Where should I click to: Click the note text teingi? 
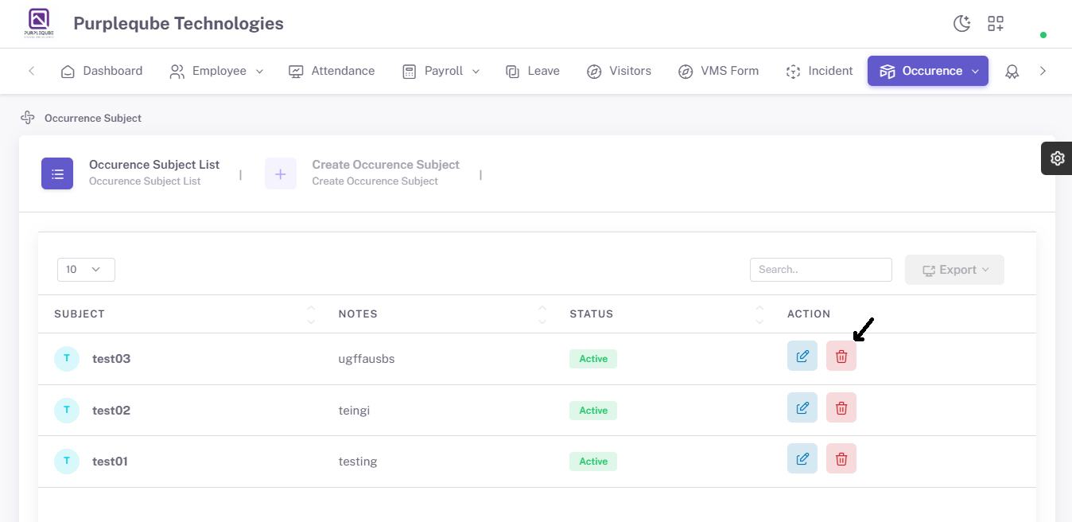click(x=354, y=411)
